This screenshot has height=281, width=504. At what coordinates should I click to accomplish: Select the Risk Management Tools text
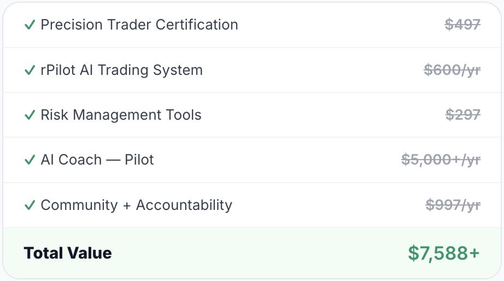121,115
